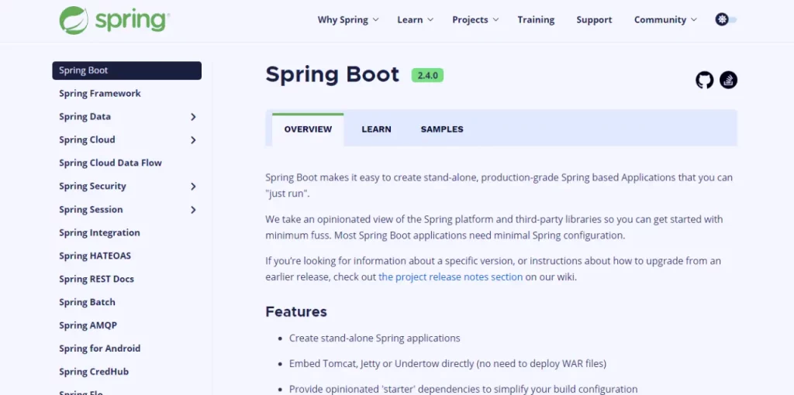This screenshot has height=395, width=794.
Task: Open Spring Cloud project link
Action: point(87,140)
